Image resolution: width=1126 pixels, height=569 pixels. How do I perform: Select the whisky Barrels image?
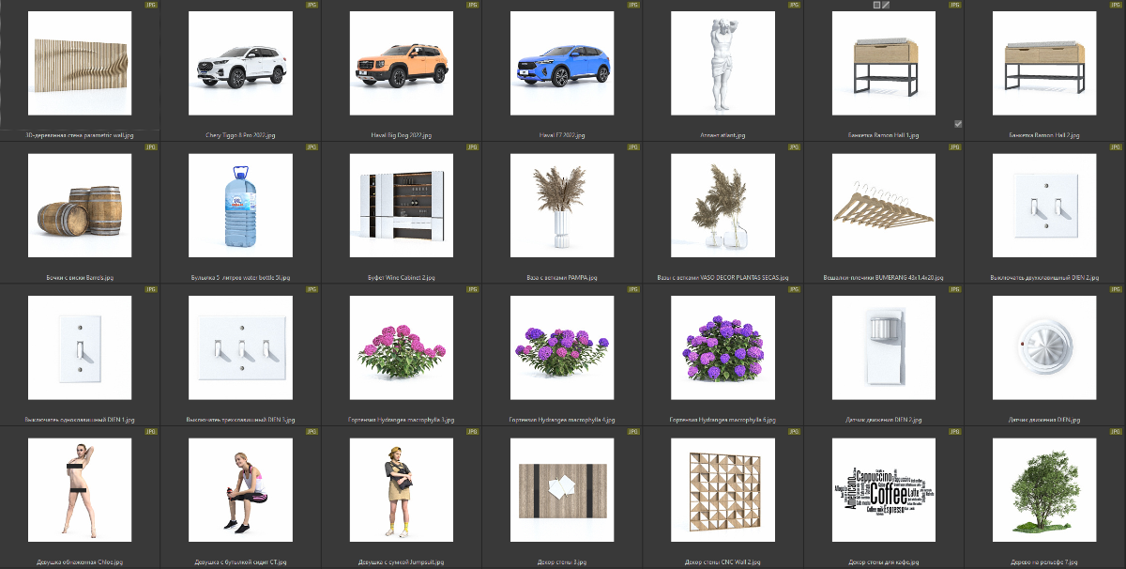click(81, 207)
